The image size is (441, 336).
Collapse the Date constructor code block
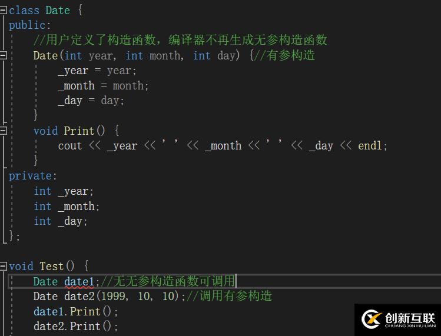[3, 55]
